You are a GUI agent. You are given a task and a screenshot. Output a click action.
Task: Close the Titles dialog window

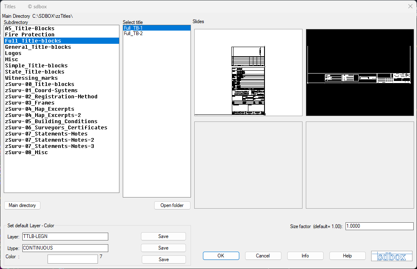410,6
